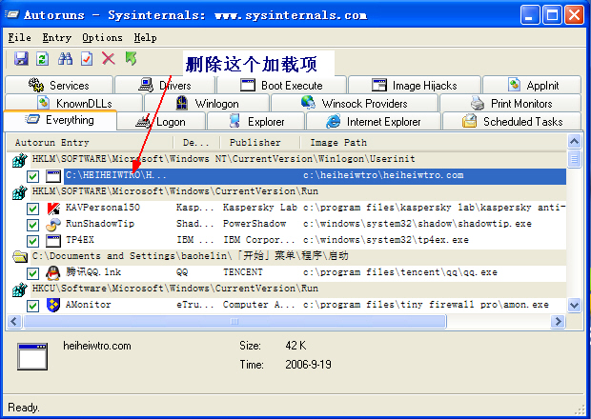The width and height of the screenshot is (591, 419).
Task: Click the KAVPersonal50 Kaspersky icon
Action: point(53,208)
